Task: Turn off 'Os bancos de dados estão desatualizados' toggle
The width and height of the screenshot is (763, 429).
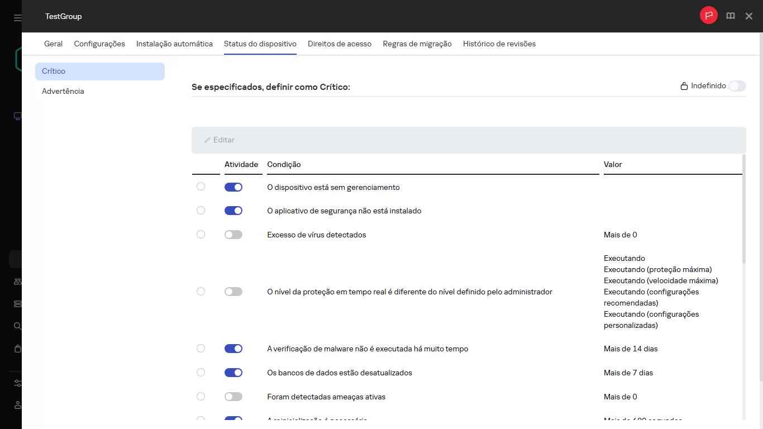Action: pos(233,372)
